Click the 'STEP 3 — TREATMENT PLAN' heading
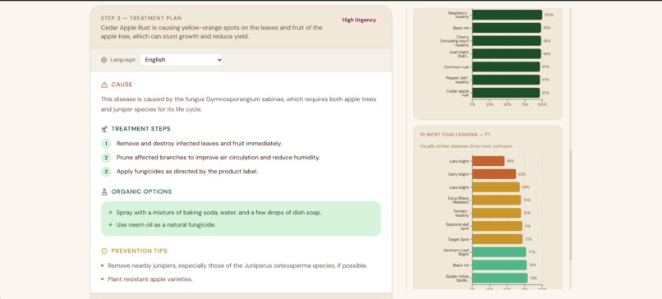 (x=141, y=18)
